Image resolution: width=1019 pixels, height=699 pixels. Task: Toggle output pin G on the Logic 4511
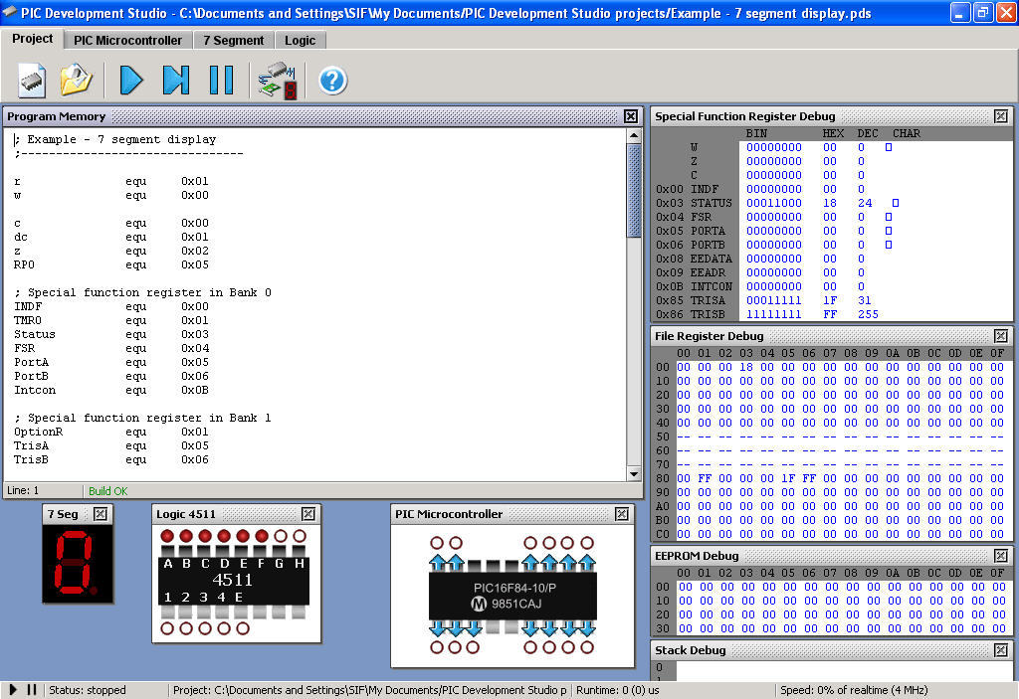pos(281,536)
